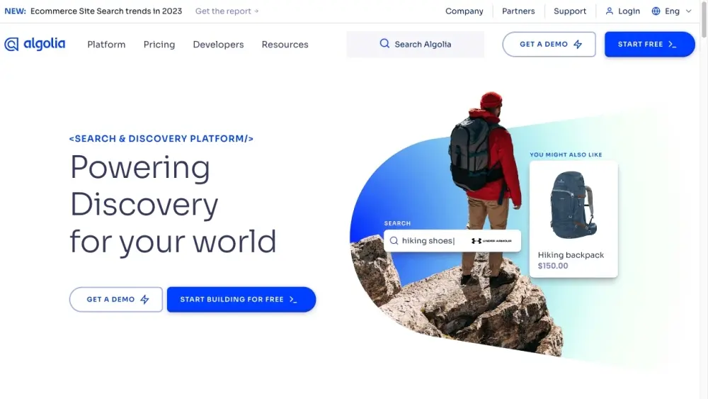The image size is (708, 399).
Task: Click the SEARCH & DISCOVERY PLATFORM heading
Action: click(x=161, y=139)
